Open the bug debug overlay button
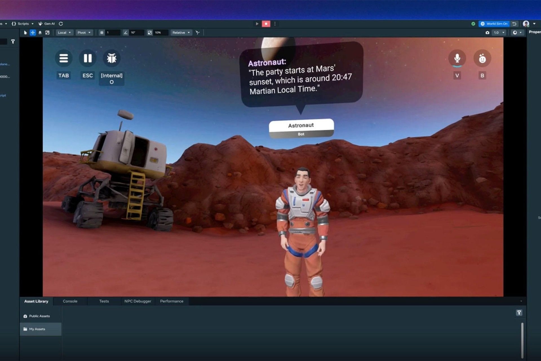 click(x=112, y=58)
